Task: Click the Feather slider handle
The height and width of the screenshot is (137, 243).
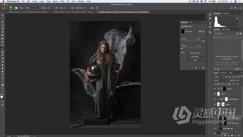Action: click(x=182, y=48)
